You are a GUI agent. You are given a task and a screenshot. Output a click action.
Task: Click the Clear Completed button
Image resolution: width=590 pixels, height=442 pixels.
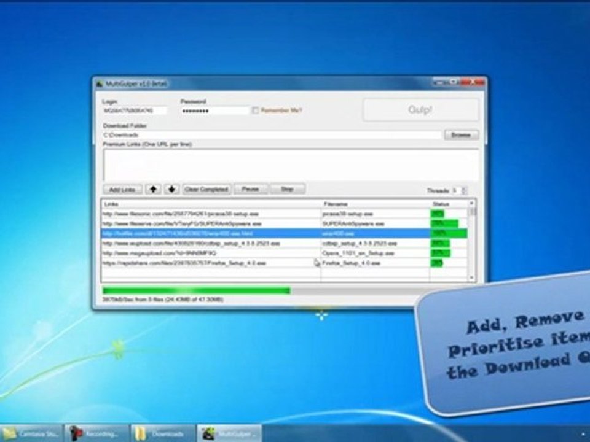click(x=206, y=189)
